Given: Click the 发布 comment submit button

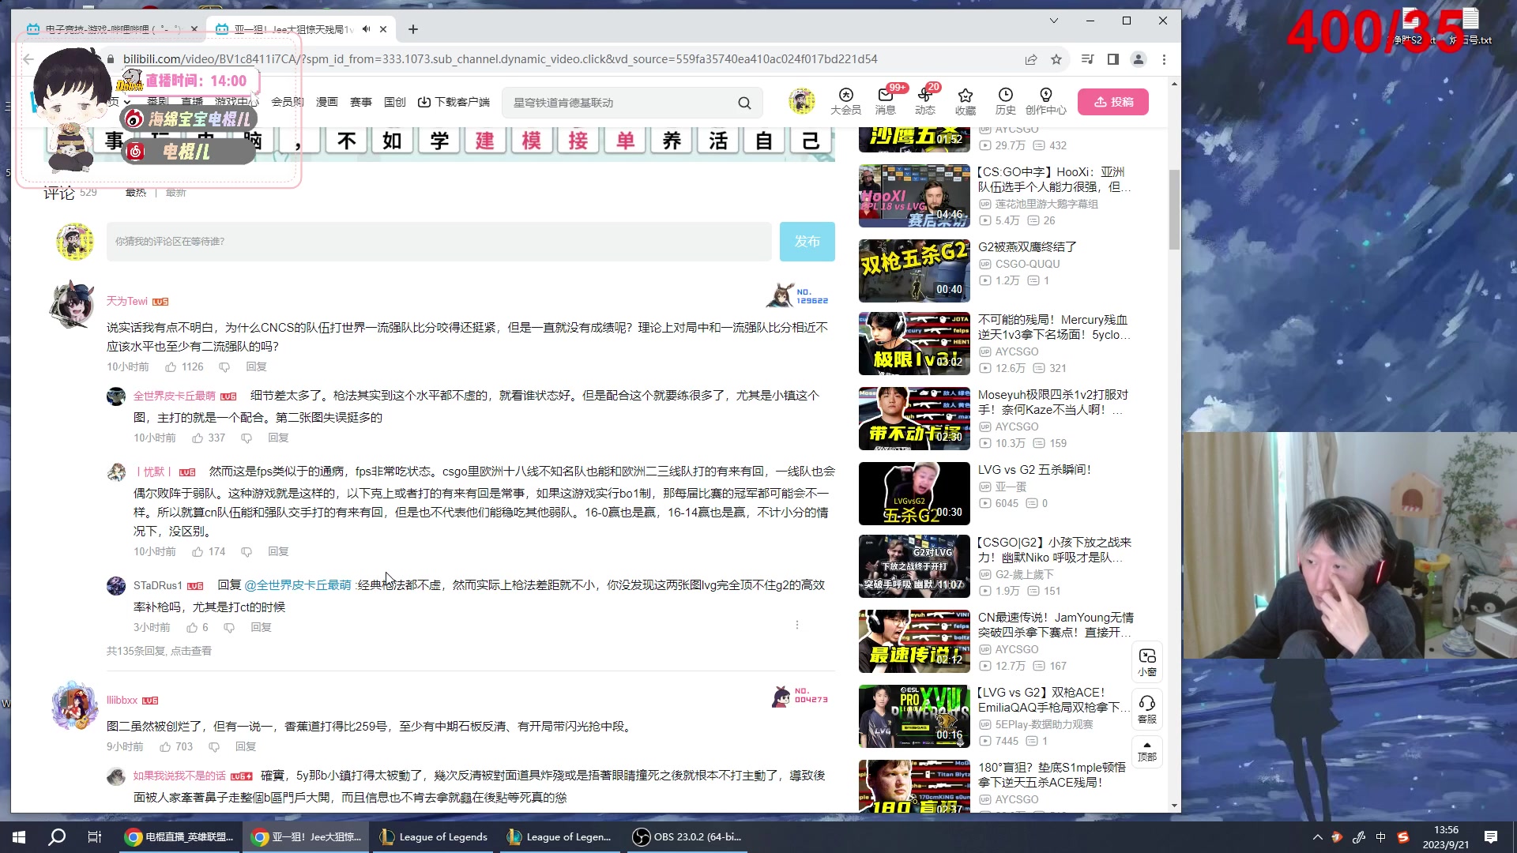Looking at the screenshot, I should tap(807, 242).
